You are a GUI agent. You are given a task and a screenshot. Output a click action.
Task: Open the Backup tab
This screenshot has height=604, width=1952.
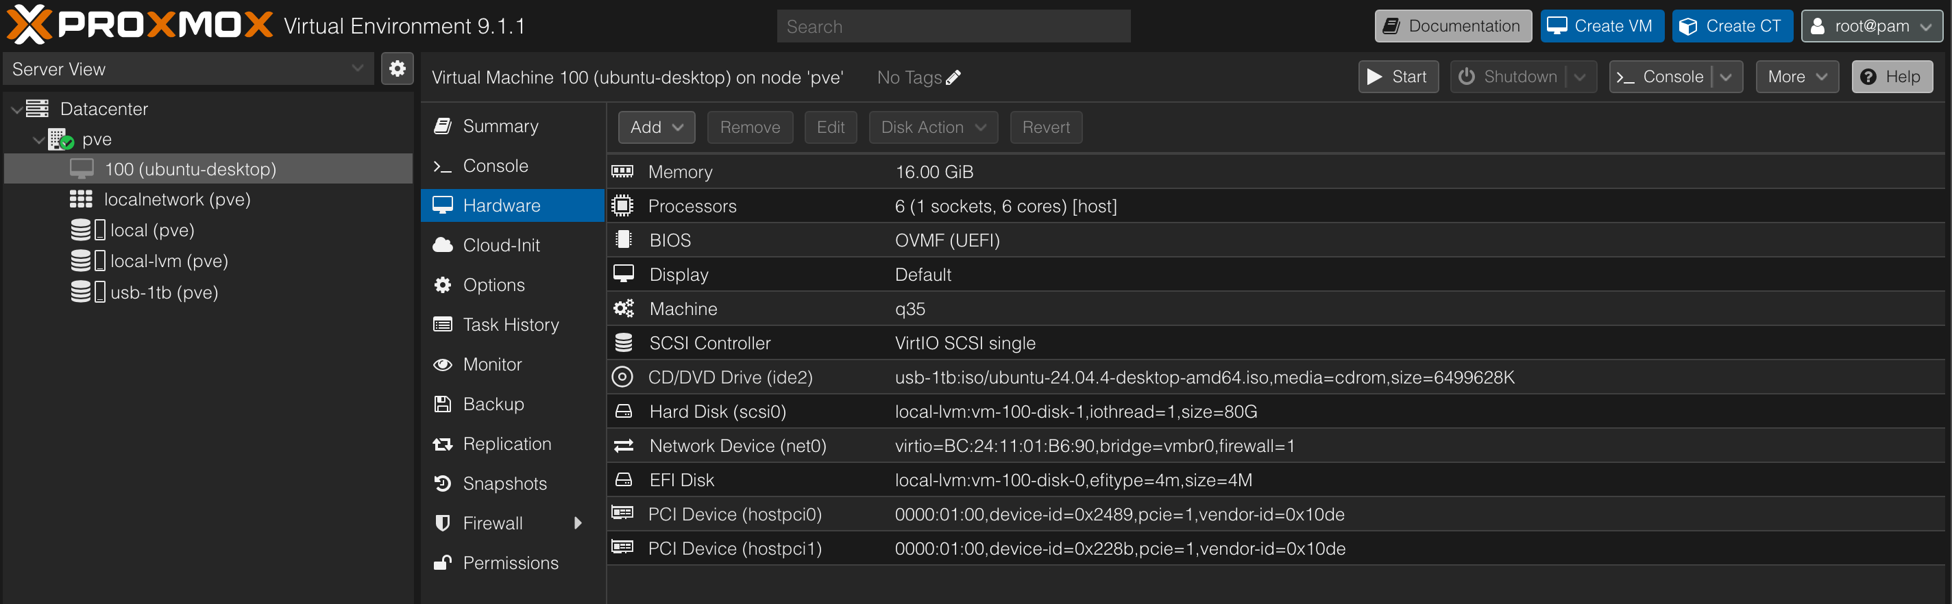[512, 404]
